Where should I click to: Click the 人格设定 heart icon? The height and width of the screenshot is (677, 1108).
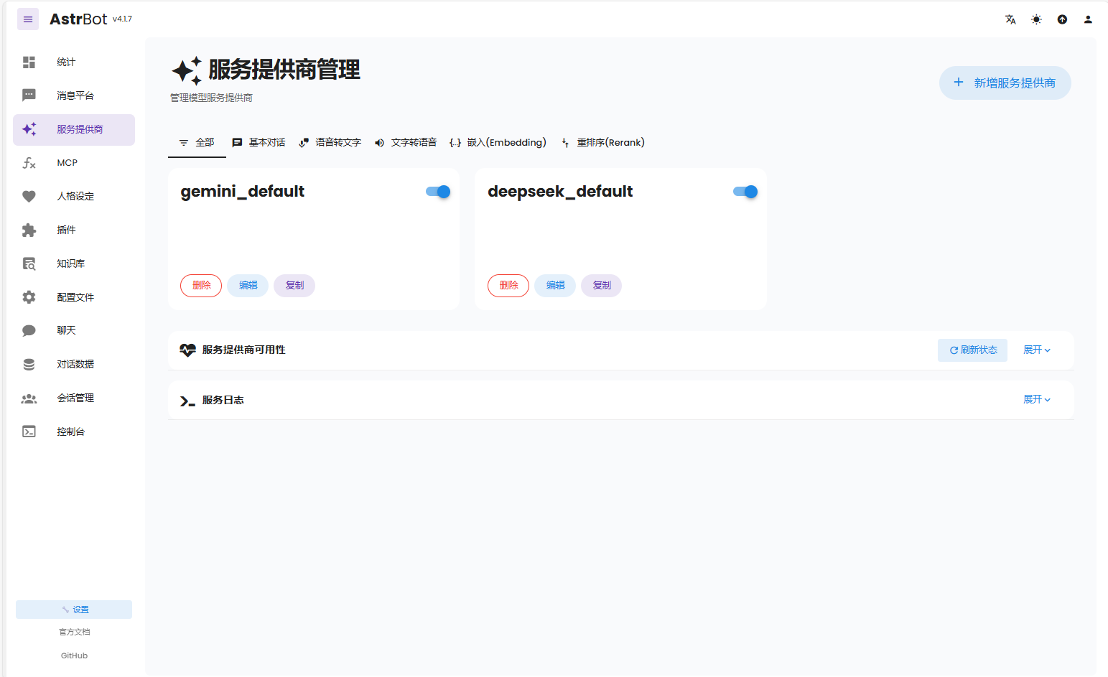coord(29,196)
